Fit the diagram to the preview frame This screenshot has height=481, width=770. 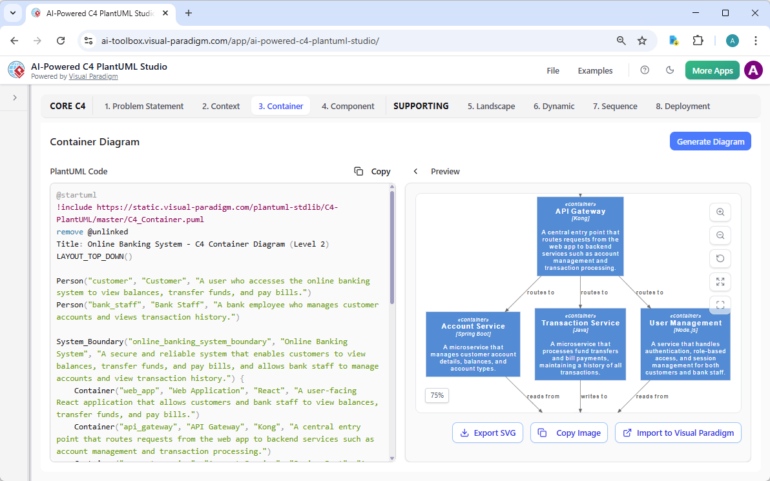pos(720,304)
